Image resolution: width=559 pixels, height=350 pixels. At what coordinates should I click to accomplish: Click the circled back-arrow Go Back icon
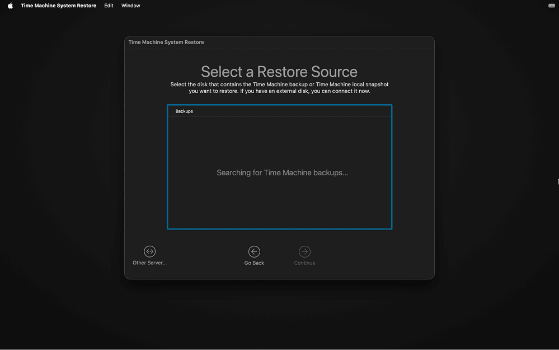tap(254, 251)
